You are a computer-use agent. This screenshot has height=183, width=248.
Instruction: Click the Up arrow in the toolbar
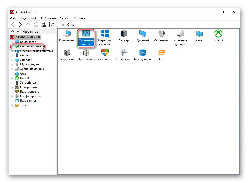tap(28, 24)
